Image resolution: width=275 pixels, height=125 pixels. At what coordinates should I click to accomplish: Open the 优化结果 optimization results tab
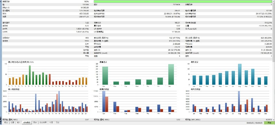pos(43,122)
